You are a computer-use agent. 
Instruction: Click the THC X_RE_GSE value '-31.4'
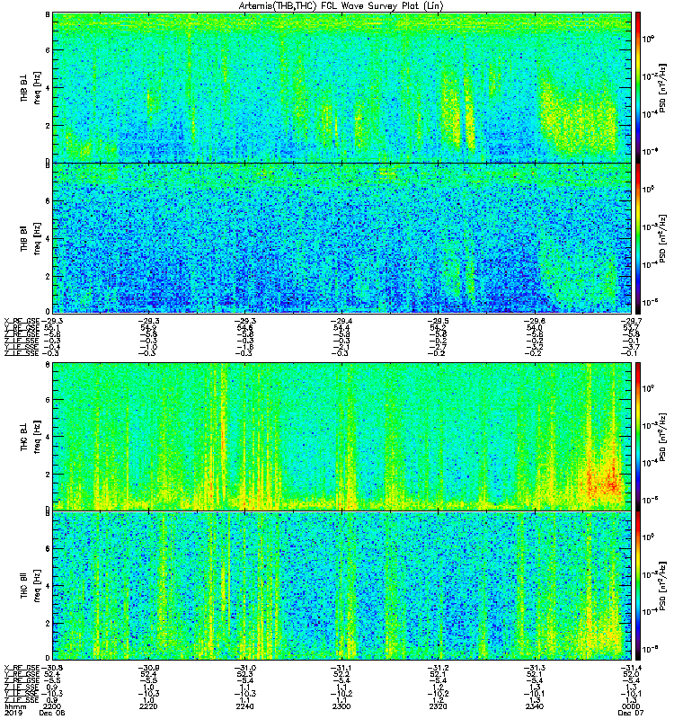[x=631, y=668]
